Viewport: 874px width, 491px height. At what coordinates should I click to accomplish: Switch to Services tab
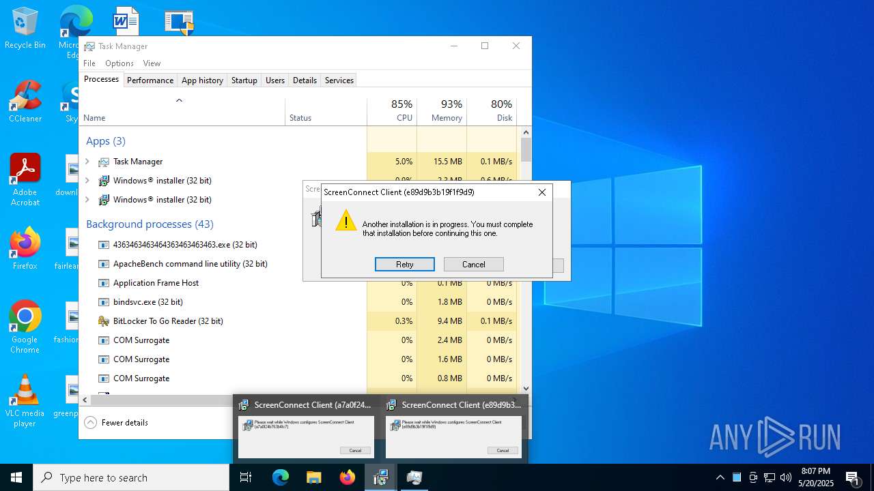[339, 80]
